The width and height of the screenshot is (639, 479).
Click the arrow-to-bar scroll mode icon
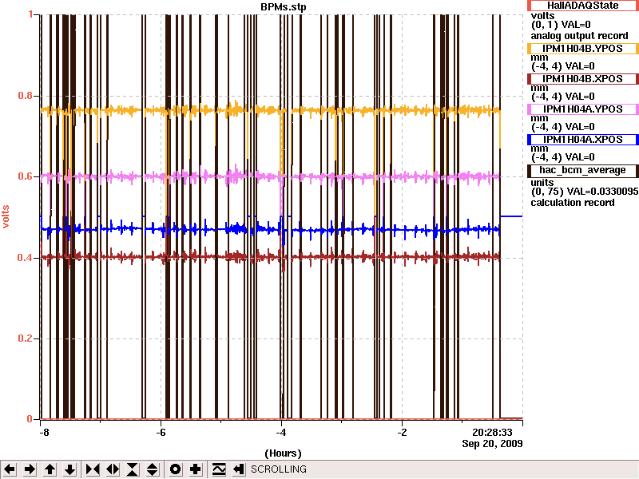[238, 469]
